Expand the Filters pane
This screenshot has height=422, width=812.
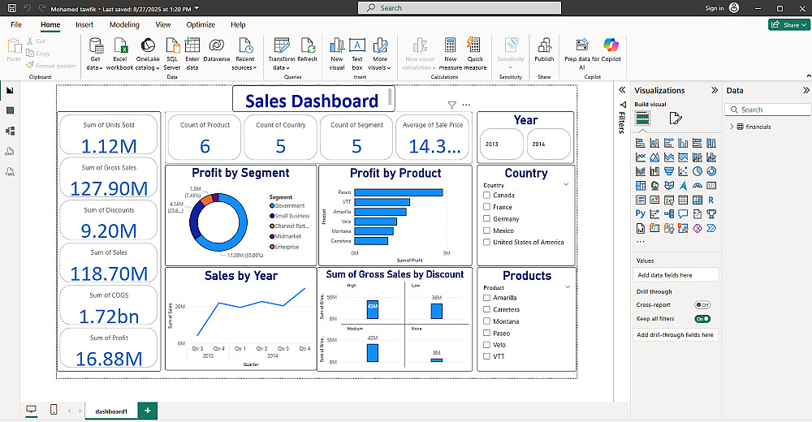[622, 89]
